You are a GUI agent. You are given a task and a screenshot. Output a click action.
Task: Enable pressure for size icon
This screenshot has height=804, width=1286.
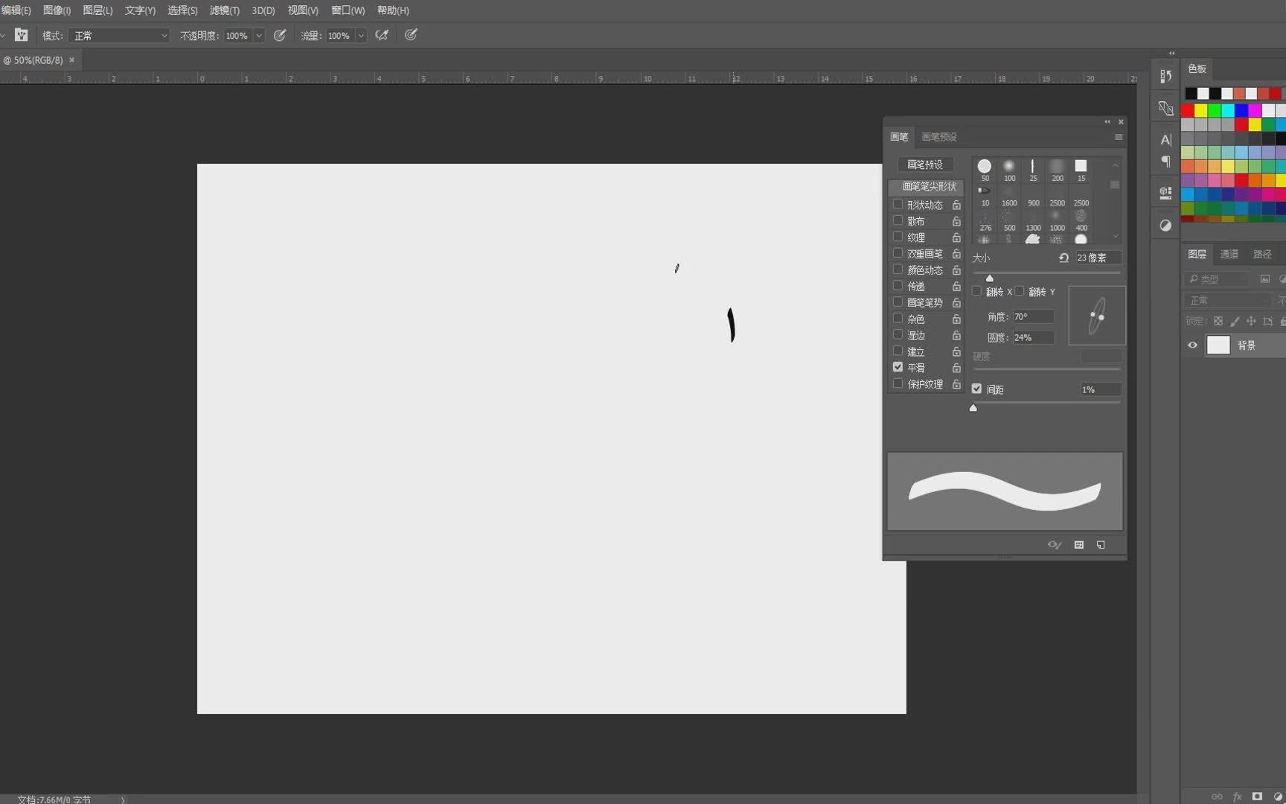(x=411, y=35)
